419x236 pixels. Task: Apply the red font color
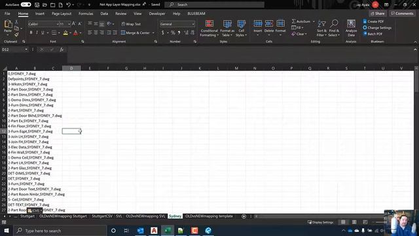coord(76,33)
